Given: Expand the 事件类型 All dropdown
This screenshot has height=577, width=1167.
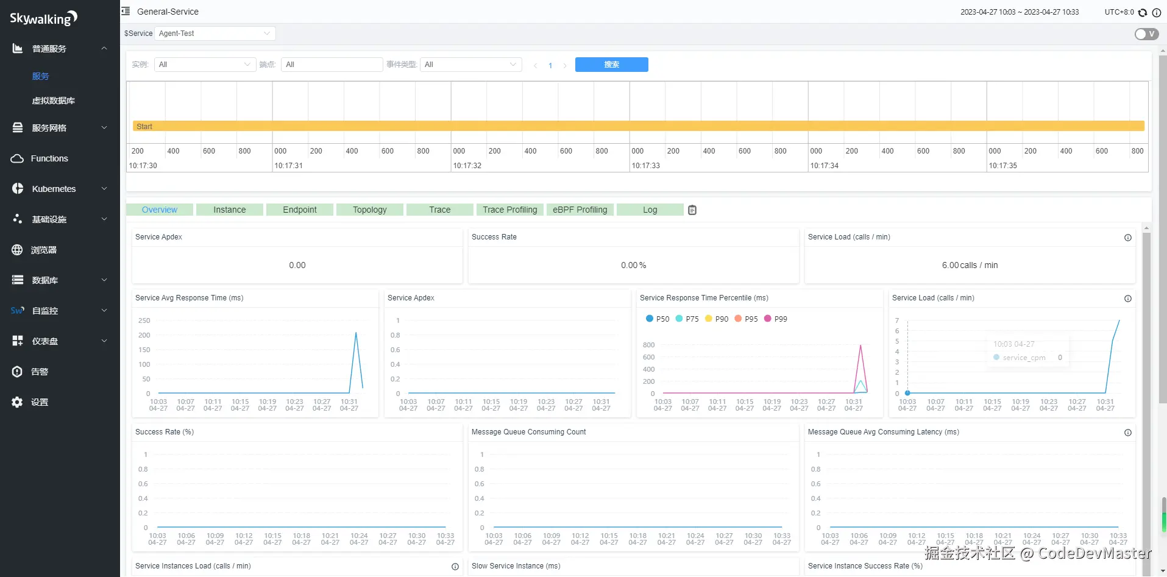Looking at the screenshot, I should pos(470,65).
